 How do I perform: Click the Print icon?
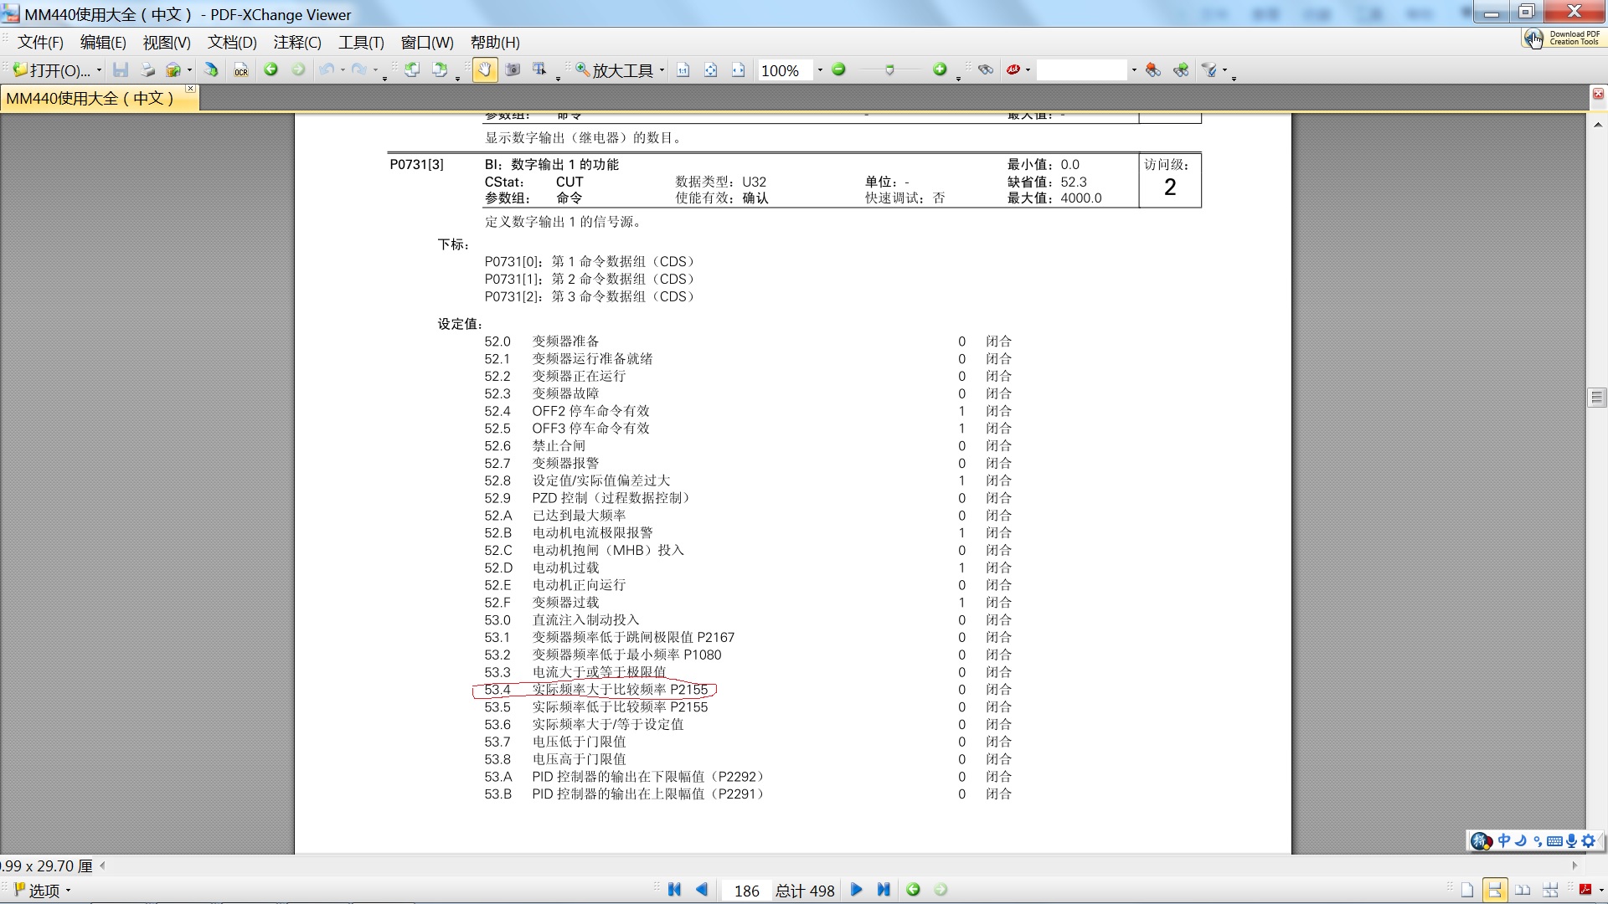pyautogui.click(x=147, y=70)
